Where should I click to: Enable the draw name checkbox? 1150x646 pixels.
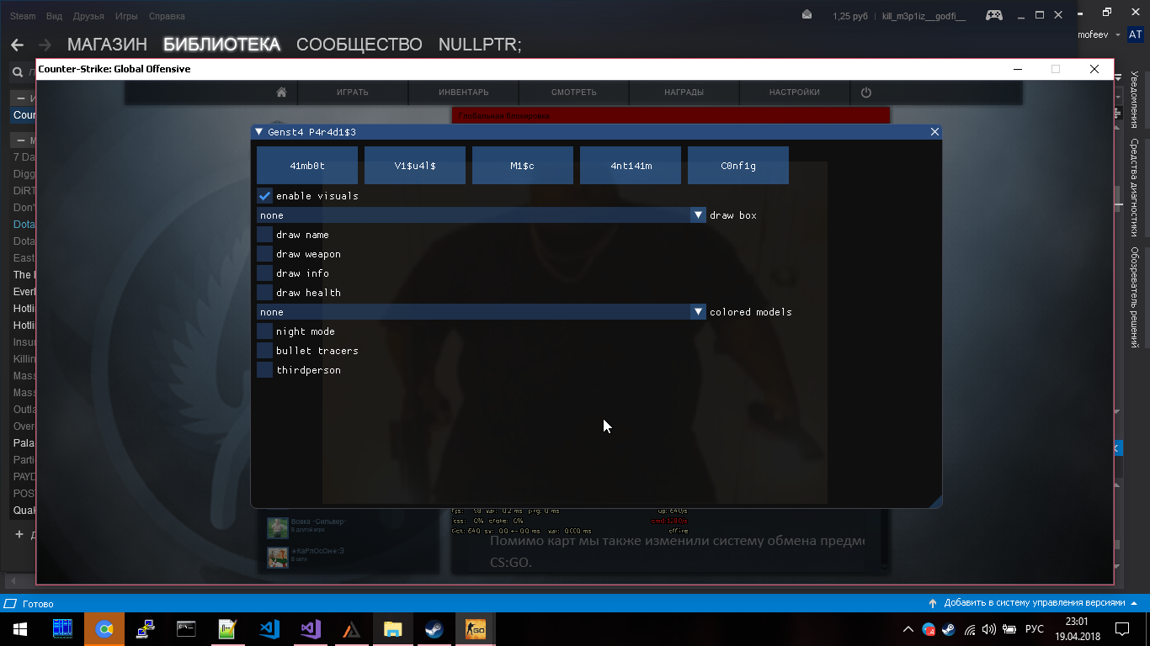[x=264, y=235]
